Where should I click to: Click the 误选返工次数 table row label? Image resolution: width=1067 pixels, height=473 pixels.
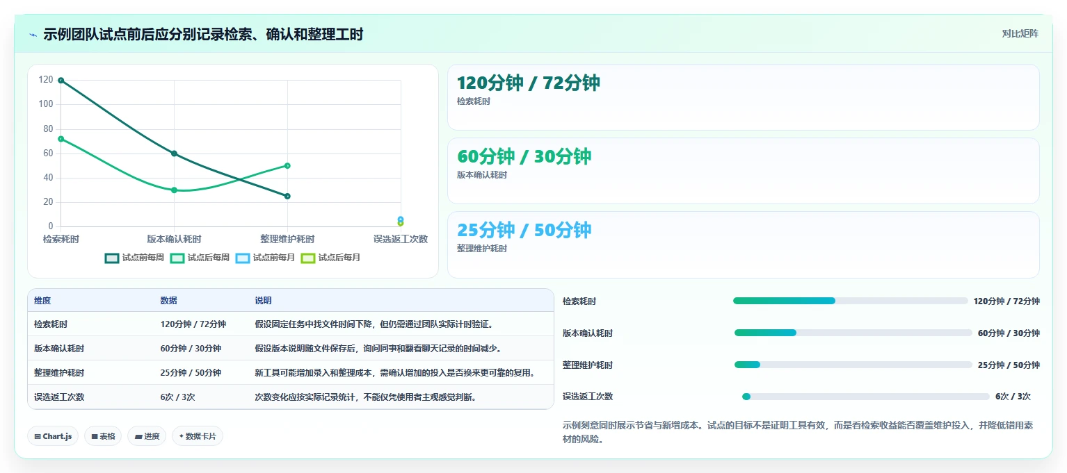point(59,397)
